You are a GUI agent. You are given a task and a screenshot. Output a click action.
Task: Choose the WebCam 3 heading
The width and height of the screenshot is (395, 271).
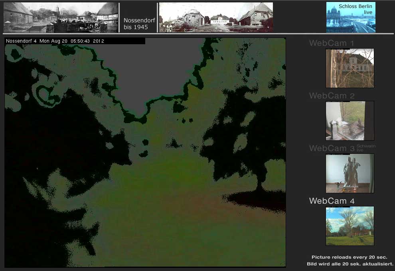click(332, 149)
